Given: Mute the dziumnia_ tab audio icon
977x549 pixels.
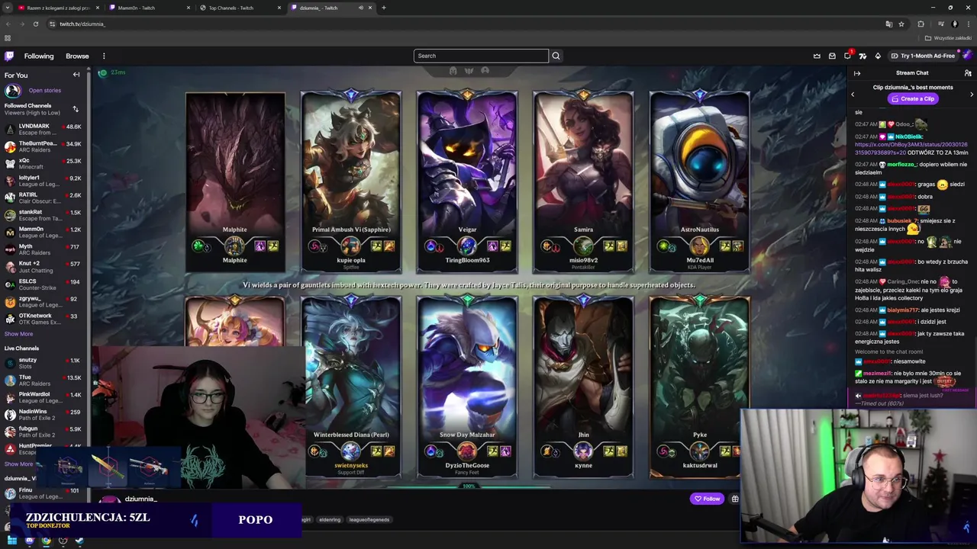Looking at the screenshot, I should (x=361, y=8).
